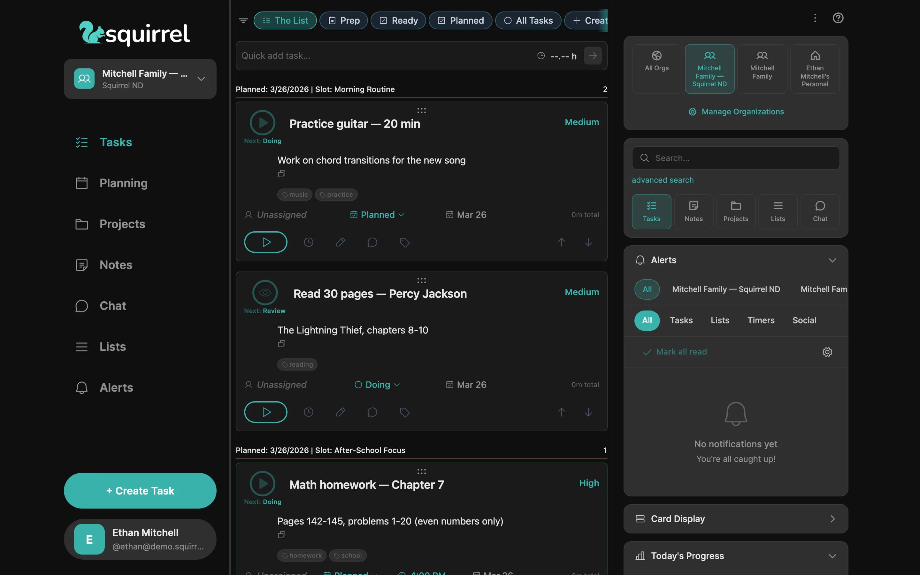Open organization switcher dropdown in sidebar
Image resolution: width=920 pixels, height=575 pixels.
click(x=140, y=79)
